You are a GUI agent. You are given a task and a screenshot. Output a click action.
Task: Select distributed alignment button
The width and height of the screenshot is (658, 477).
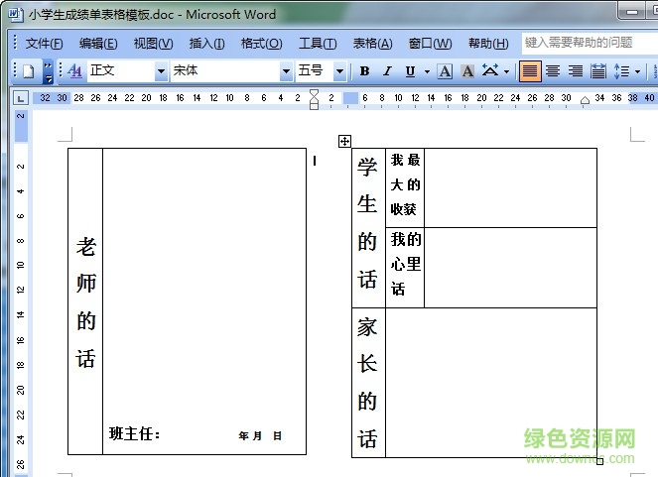pyautogui.click(x=598, y=71)
